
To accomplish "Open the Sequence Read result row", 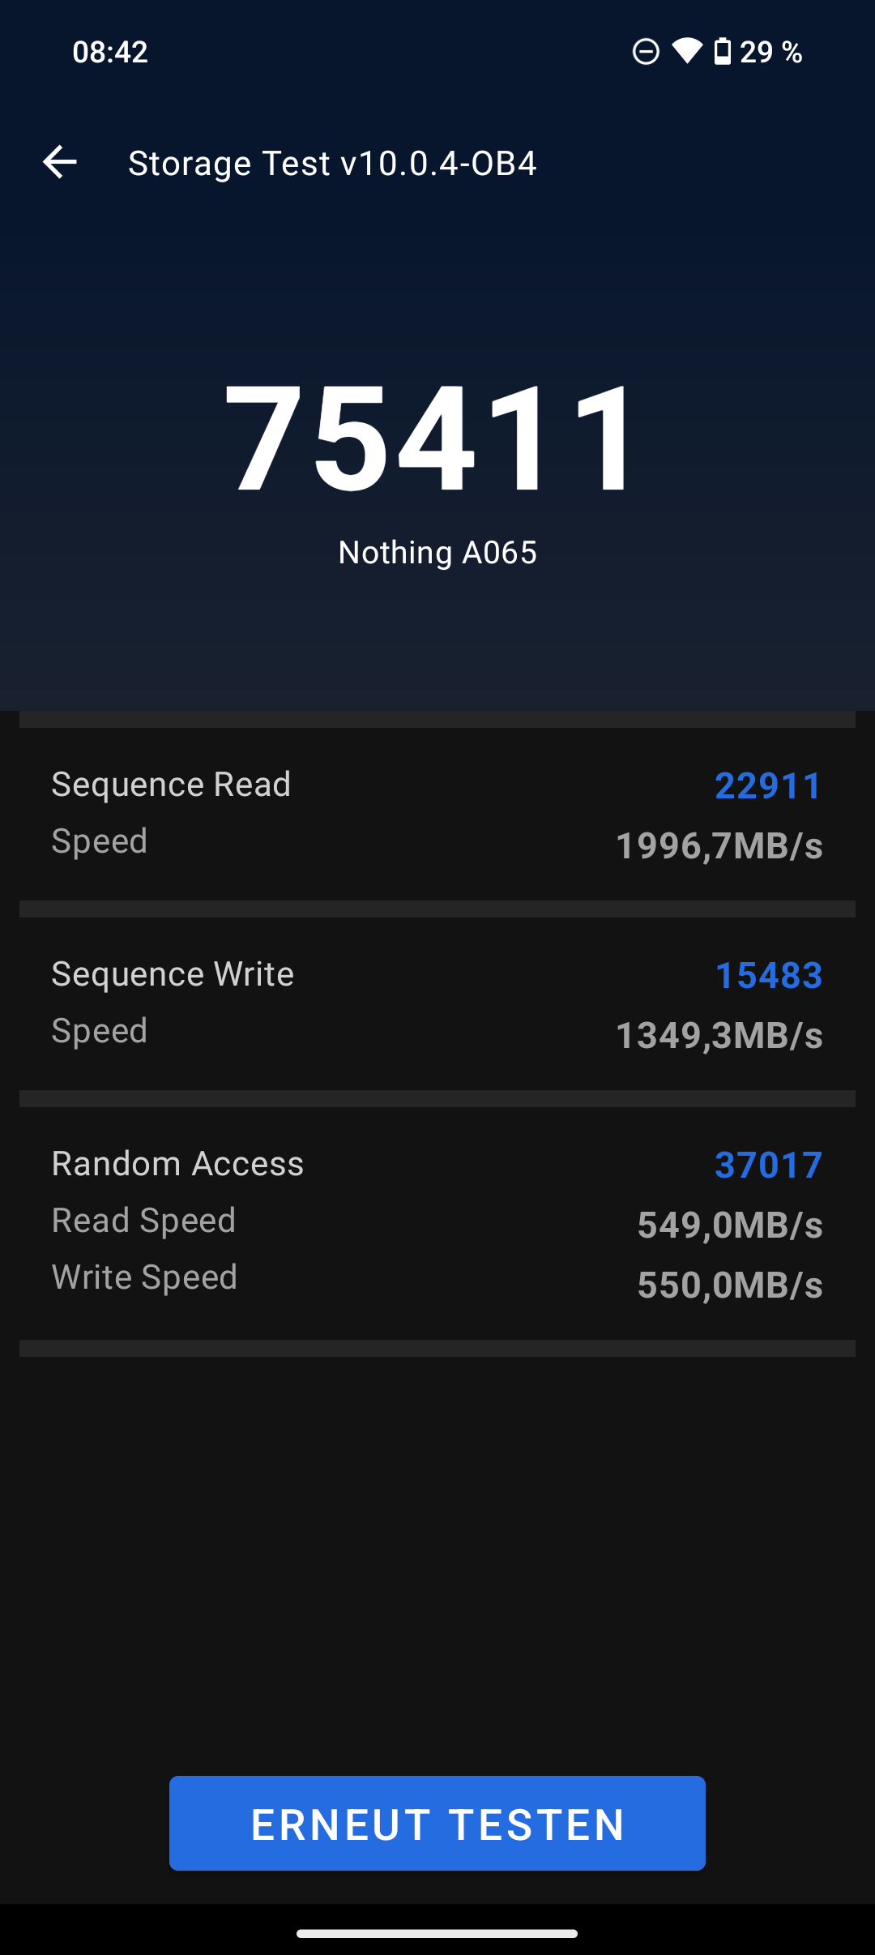I will tap(437, 814).
